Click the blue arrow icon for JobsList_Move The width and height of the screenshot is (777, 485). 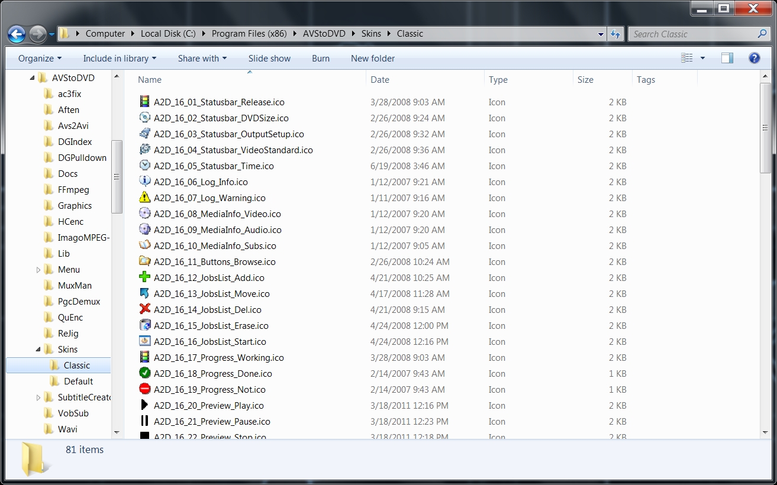(x=144, y=293)
